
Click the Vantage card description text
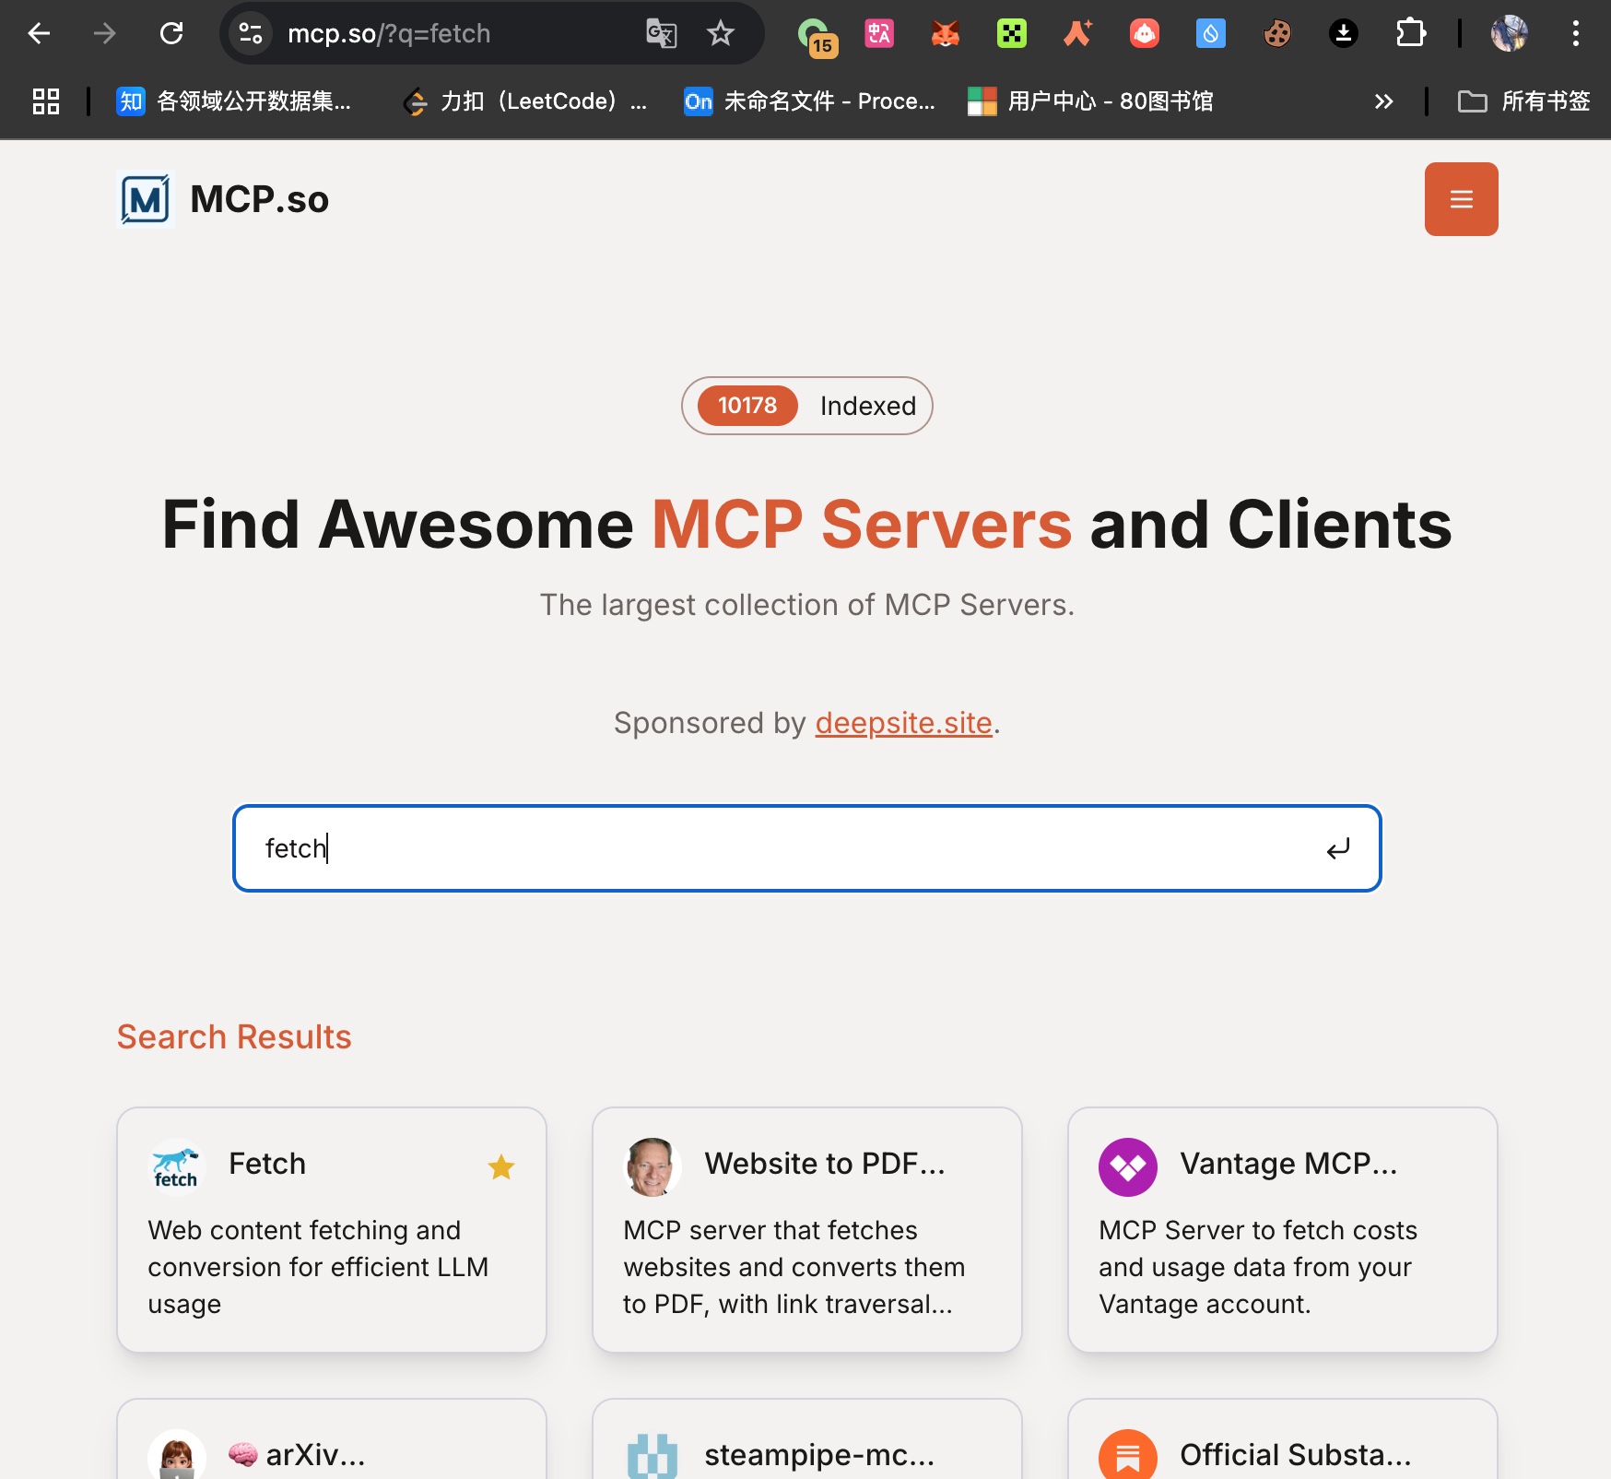[x=1258, y=1267]
